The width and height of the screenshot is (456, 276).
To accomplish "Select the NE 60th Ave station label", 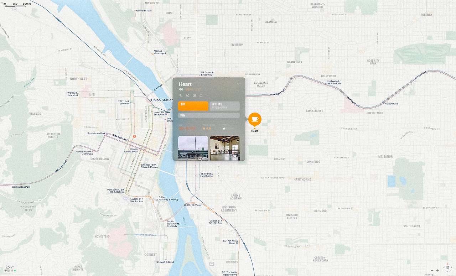I will pos(392,104).
